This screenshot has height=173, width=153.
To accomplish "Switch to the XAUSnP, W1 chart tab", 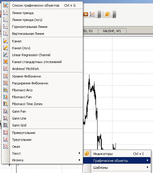I will [x=112, y=31].
